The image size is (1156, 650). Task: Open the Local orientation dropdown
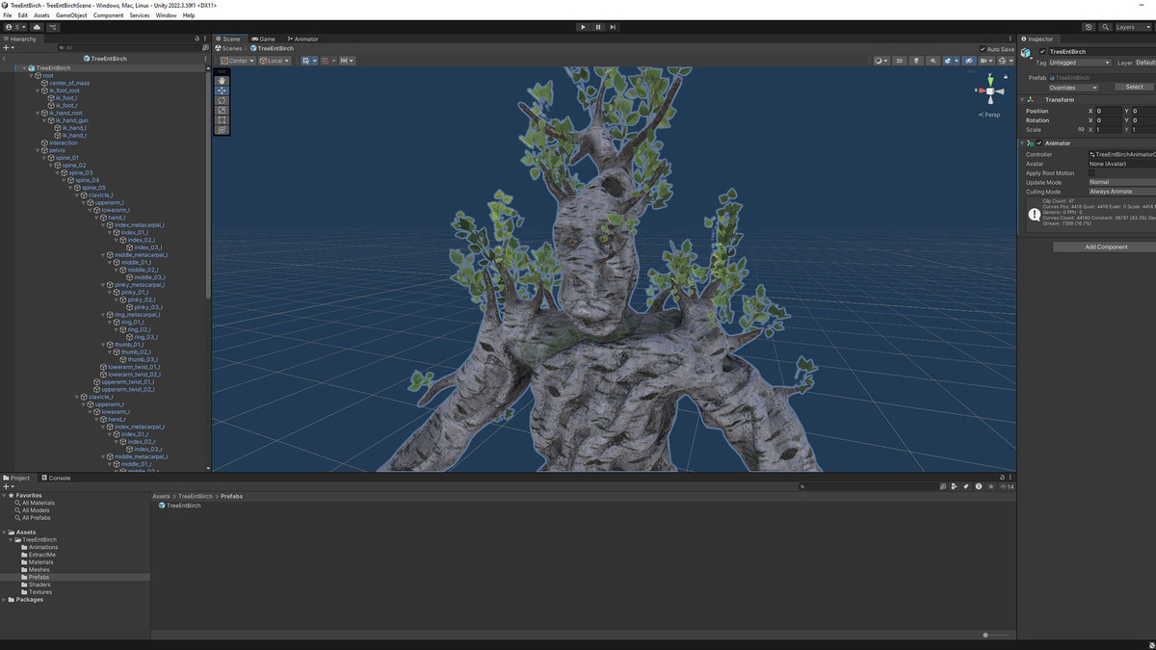pos(275,61)
